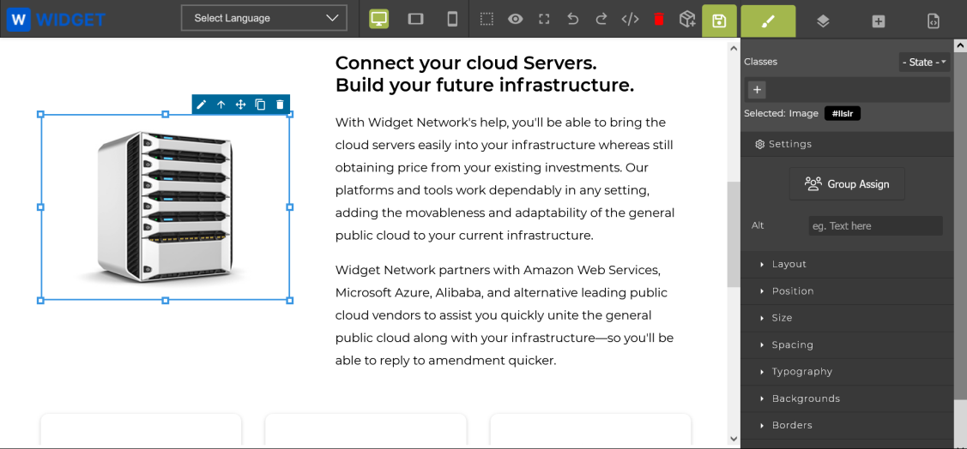The height and width of the screenshot is (449, 967).
Task: Switch to the style manager brush tab
Action: click(x=768, y=21)
